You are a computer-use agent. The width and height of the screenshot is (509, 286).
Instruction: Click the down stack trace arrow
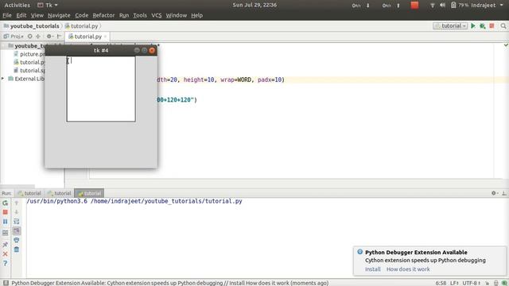[x=17, y=212]
